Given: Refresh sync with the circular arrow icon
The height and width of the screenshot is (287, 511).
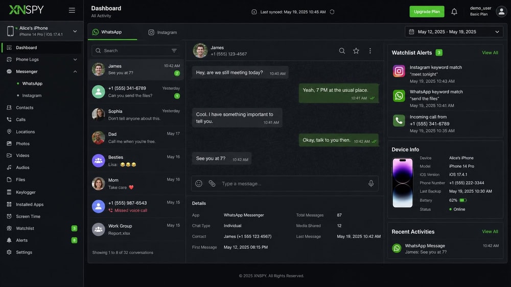Looking at the screenshot, I should [332, 12].
